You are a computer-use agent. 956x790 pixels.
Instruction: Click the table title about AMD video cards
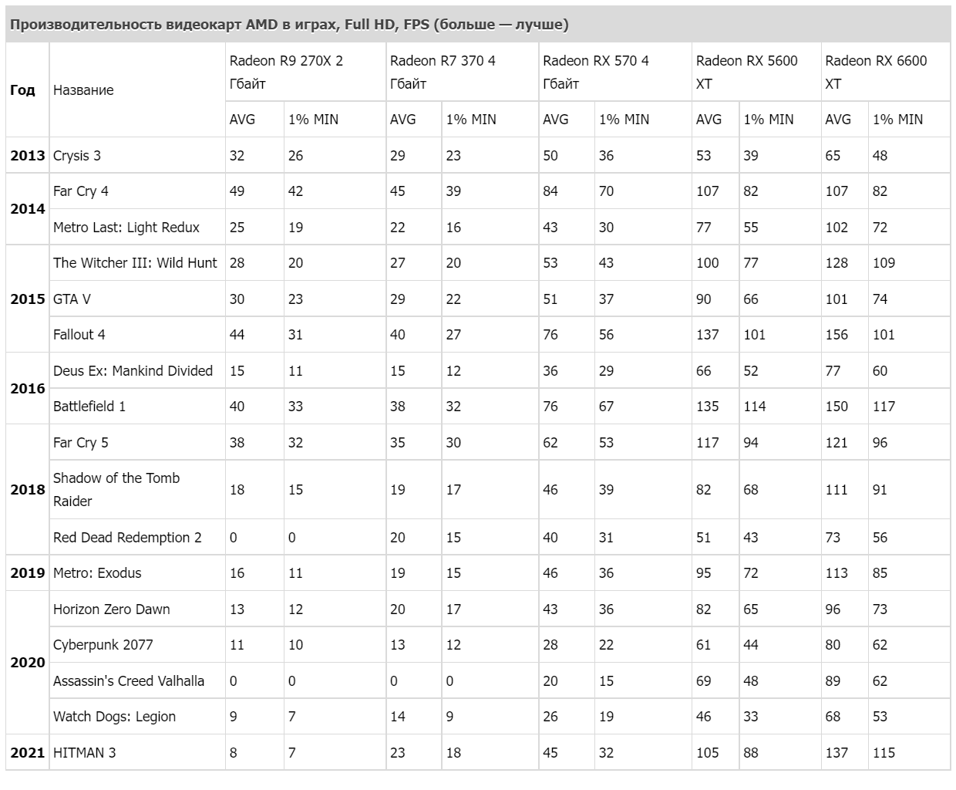[x=289, y=25]
